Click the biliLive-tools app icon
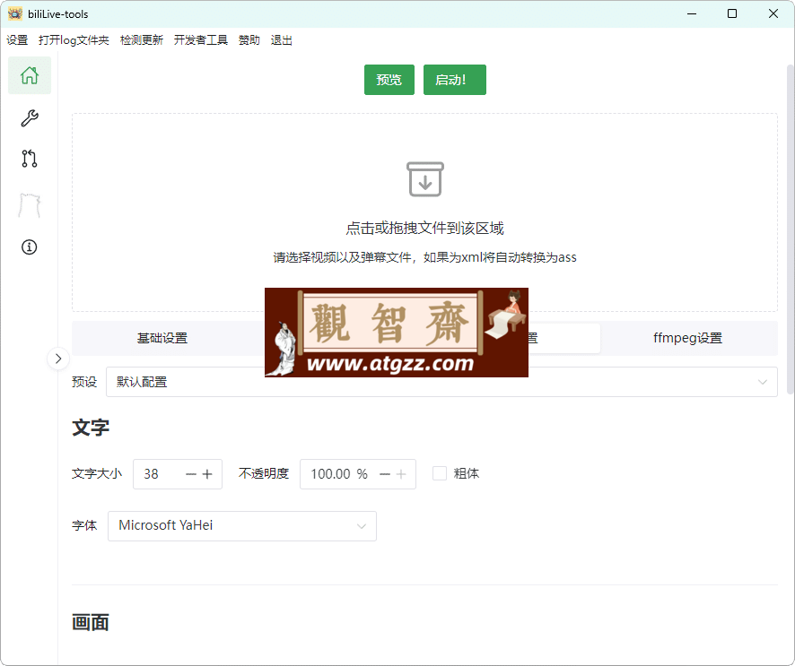The image size is (795, 666). tap(15, 13)
